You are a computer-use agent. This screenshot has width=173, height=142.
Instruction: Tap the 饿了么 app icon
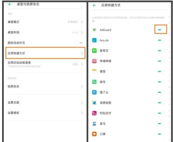coord(95,92)
